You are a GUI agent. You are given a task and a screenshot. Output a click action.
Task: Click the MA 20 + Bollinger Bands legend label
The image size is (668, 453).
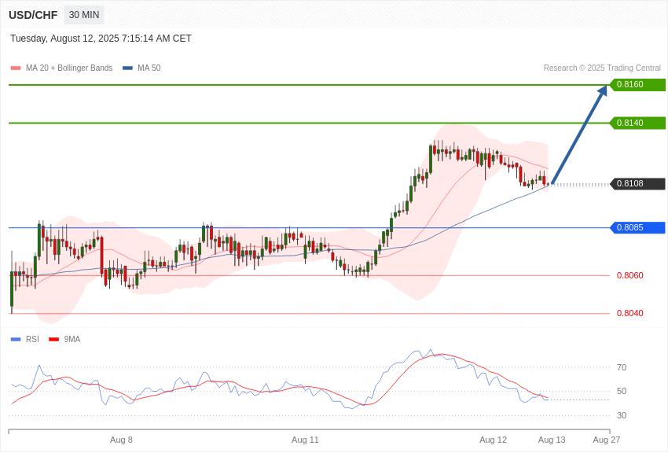point(69,68)
